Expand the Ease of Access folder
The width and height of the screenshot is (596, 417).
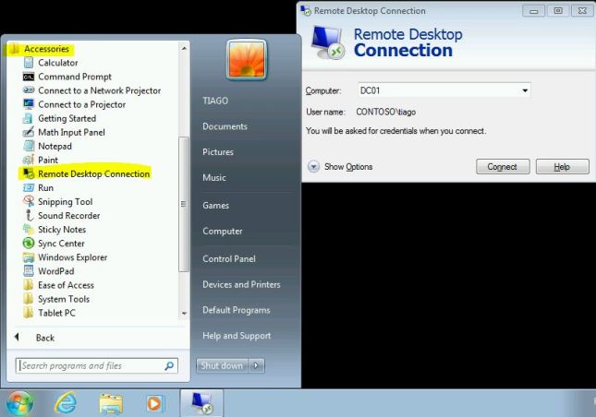tap(65, 285)
